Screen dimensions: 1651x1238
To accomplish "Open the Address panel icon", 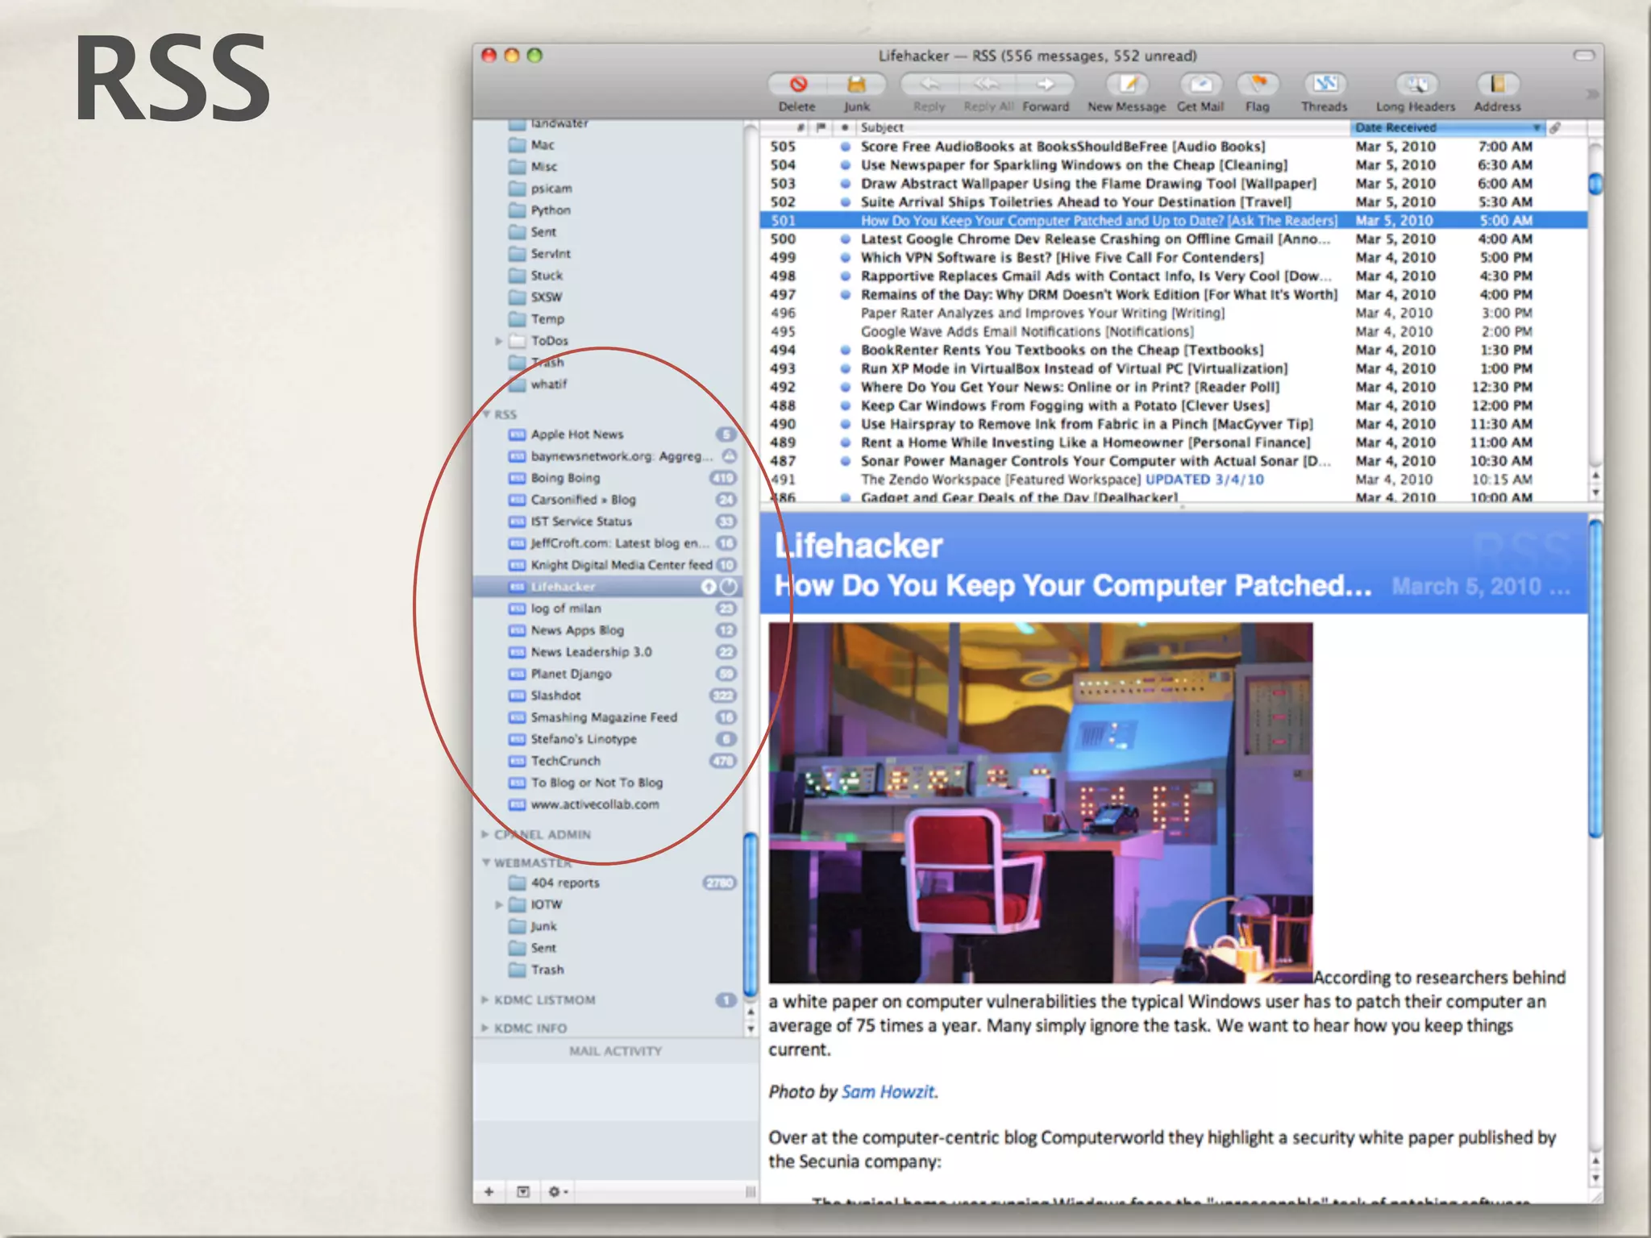I will click(1497, 85).
